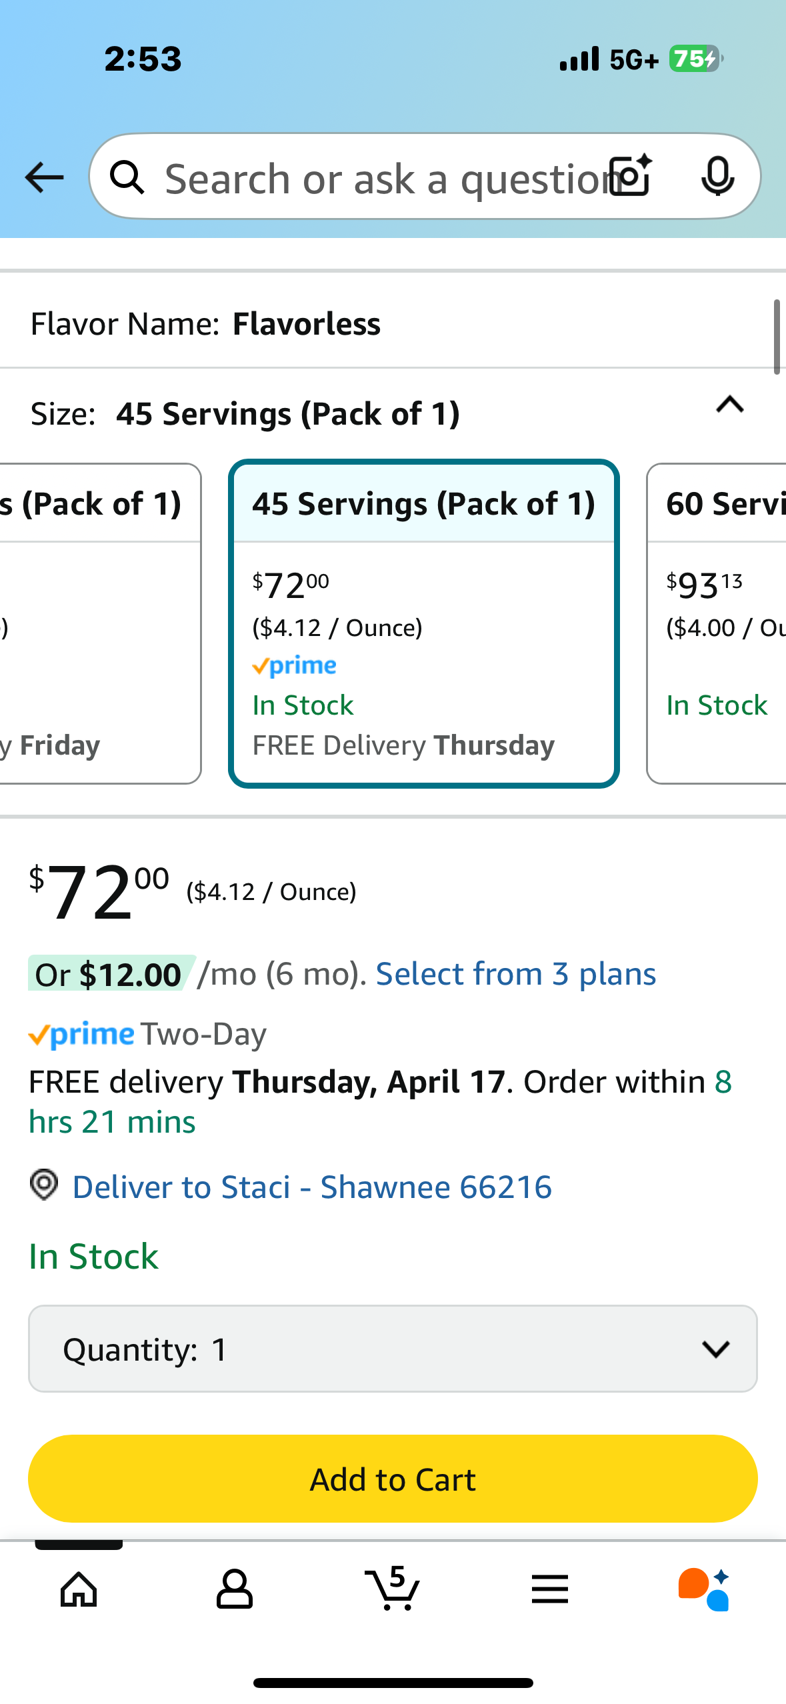
Task: Choose the 60 Servings size option
Action: point(717,623)
